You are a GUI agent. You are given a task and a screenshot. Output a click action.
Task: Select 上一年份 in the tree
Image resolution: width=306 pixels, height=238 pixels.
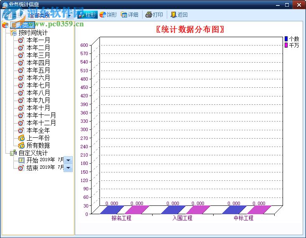tap(38, 138)
